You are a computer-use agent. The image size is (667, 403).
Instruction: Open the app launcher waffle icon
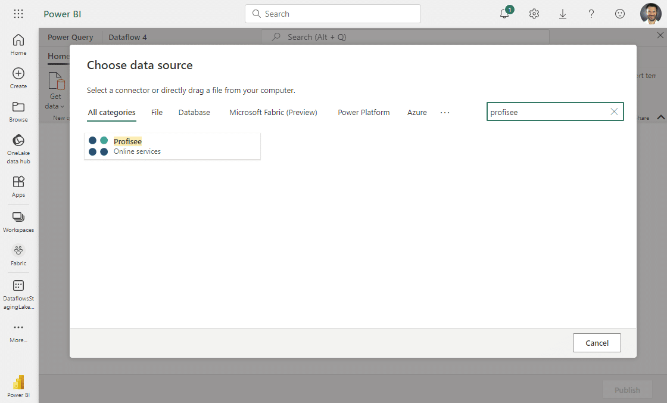click(x=18, y=14)
